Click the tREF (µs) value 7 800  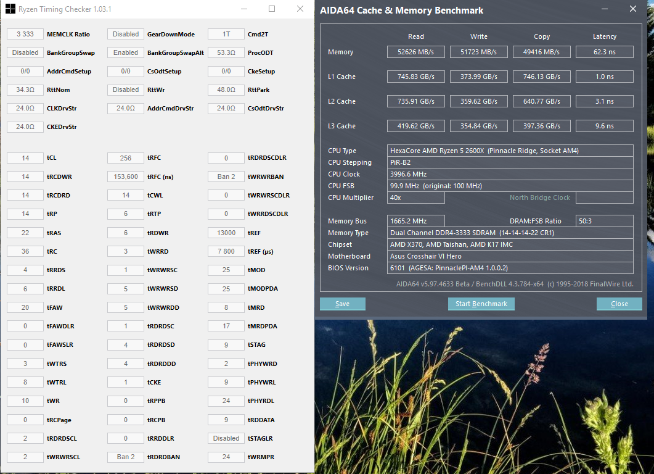[226, 251]
